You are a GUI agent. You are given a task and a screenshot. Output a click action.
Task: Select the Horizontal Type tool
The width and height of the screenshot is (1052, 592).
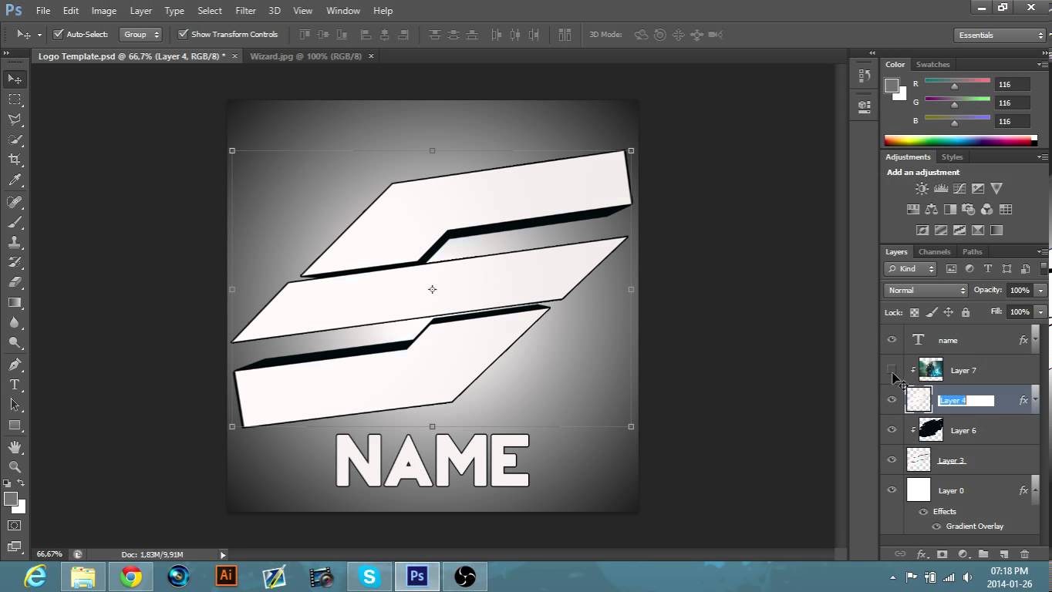click(x=15, y=385)
